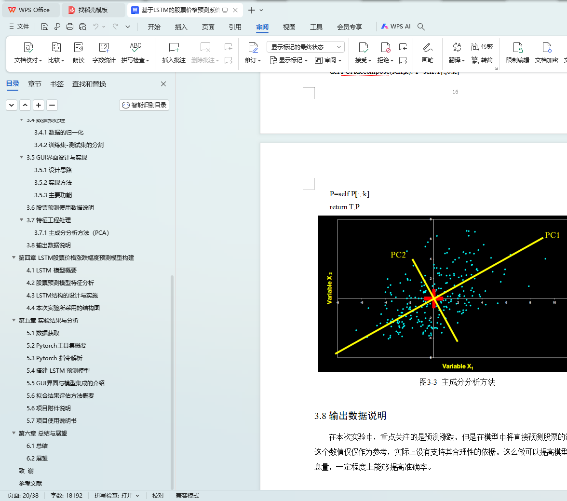Collapse the 3.5 GUI界面设计与实现 outline node
This screenshot has width=567, height=501.
tap(21, 157)
